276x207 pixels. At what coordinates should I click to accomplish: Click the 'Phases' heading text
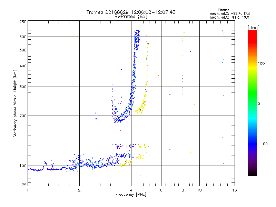(x=223, y=10)
